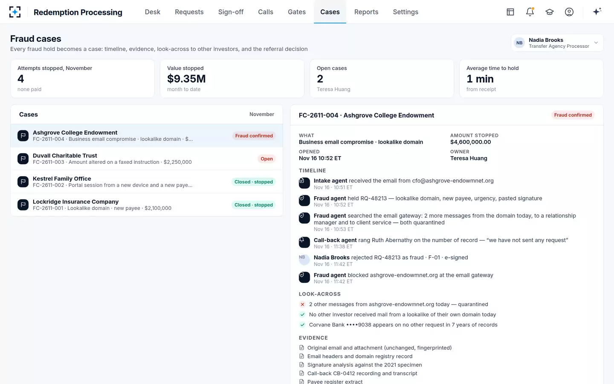The width and height of the screenshot is (614, 384).
Task: Open the user account icon
Action: pyautogui.click(x=569, y=12)
